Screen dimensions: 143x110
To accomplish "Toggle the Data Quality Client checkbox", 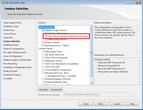I will point(43,51).
